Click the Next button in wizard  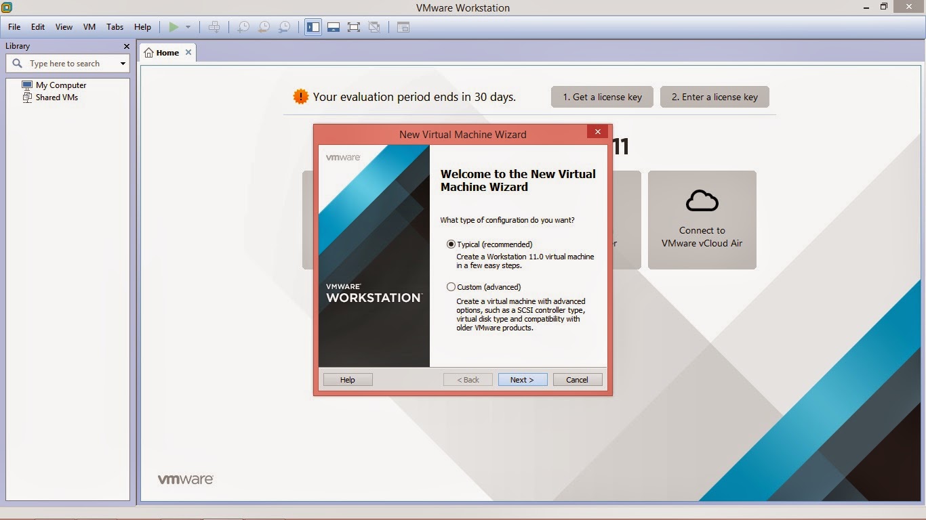(x=522, y=380)
